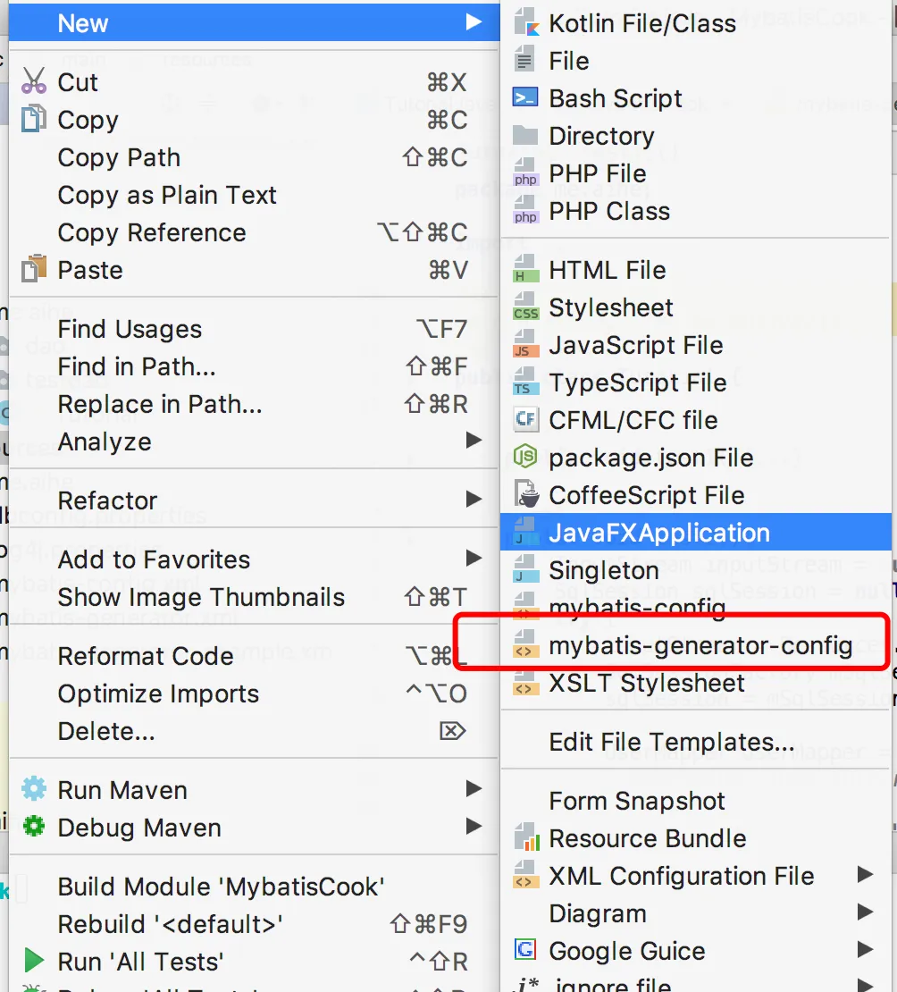Click the CoffeeScript File cup icon
The width and height of the screenshot is (897, 992).
(525, 494)
